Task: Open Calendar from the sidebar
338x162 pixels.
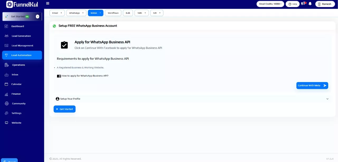Action: click(16, 84)
